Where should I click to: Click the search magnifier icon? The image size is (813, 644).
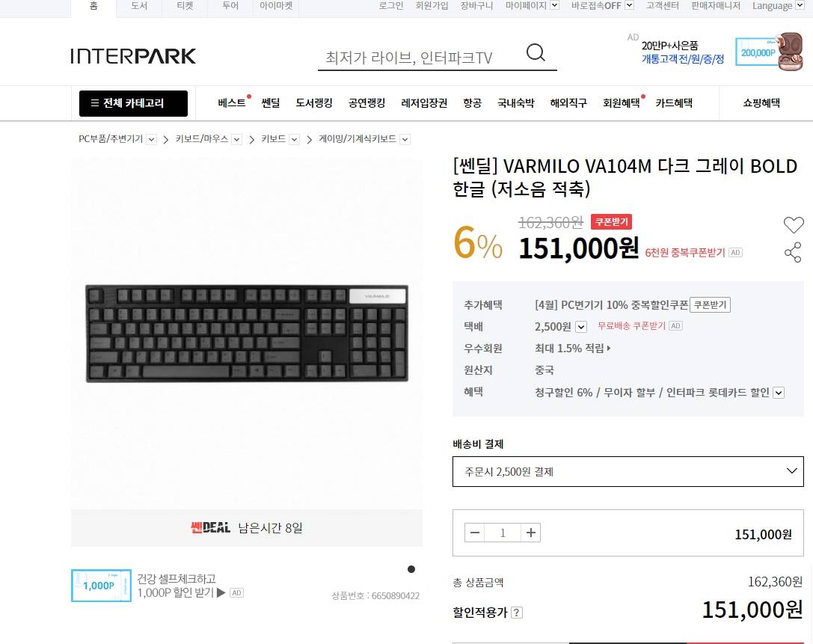[x=536, y=52]
